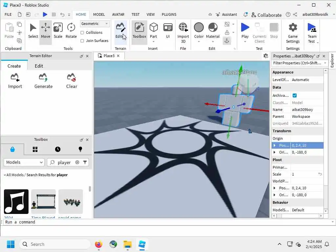The height and width of the screenshot is (252, 336).
Task: Open viewport settings gear icon
Action: click(266, 56)
